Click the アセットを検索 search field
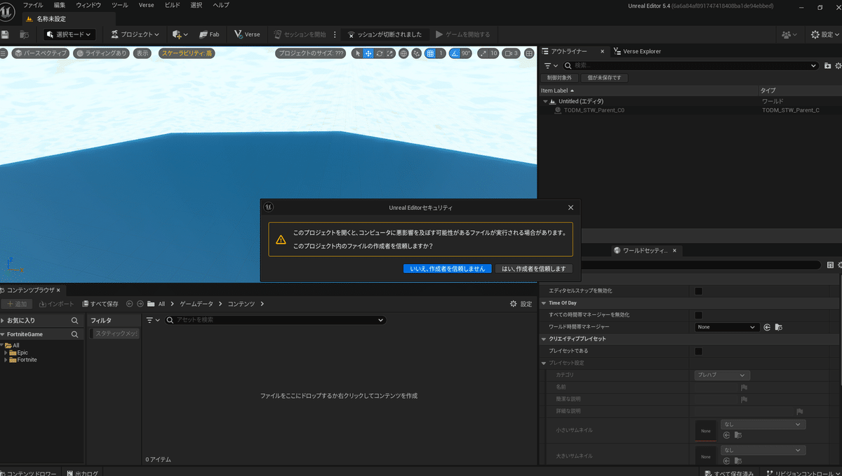 274,319
